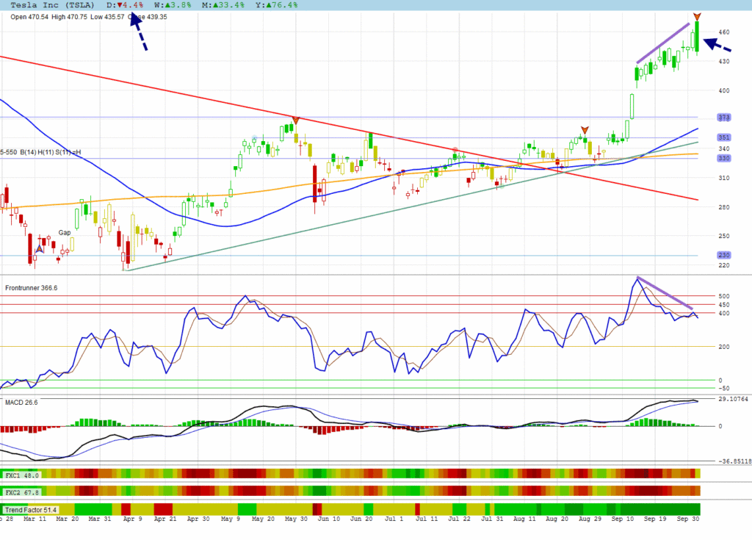This screenshot has height=540, width=752.
Task: Click the dashed blue arrow pointing at the latest candle
Action: pos(717,45)
